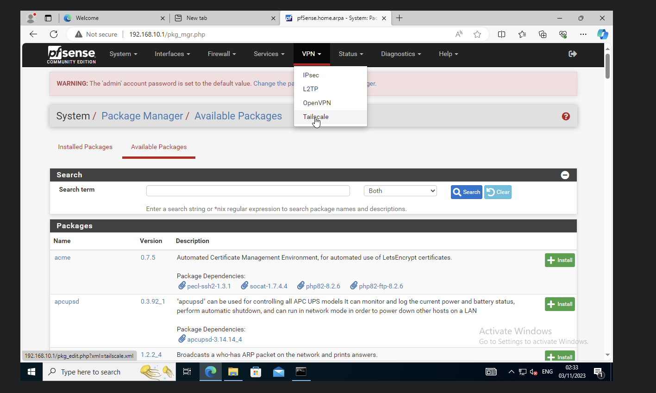
Task: Close the pfSense browser tab
Action: 384,18
